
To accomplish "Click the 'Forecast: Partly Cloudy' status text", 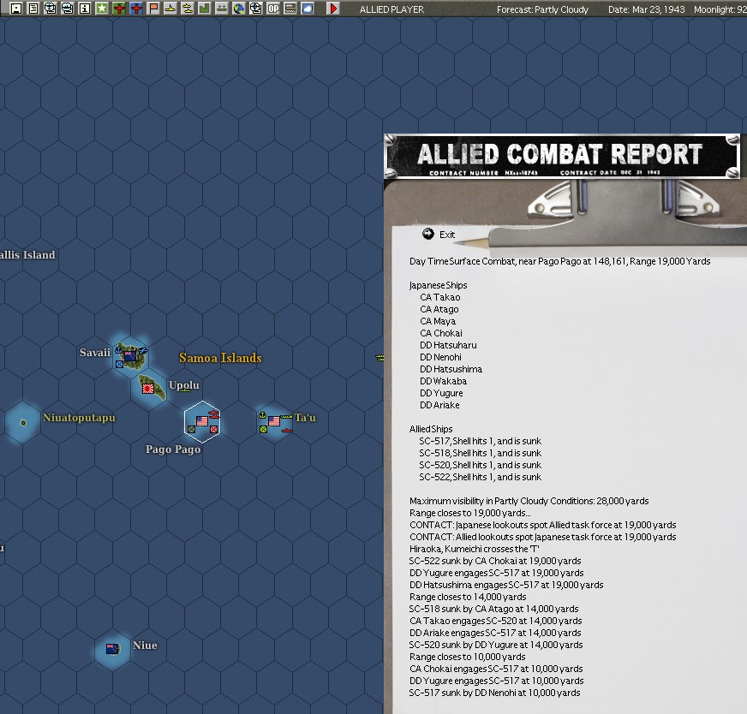I will pos(542,9).
